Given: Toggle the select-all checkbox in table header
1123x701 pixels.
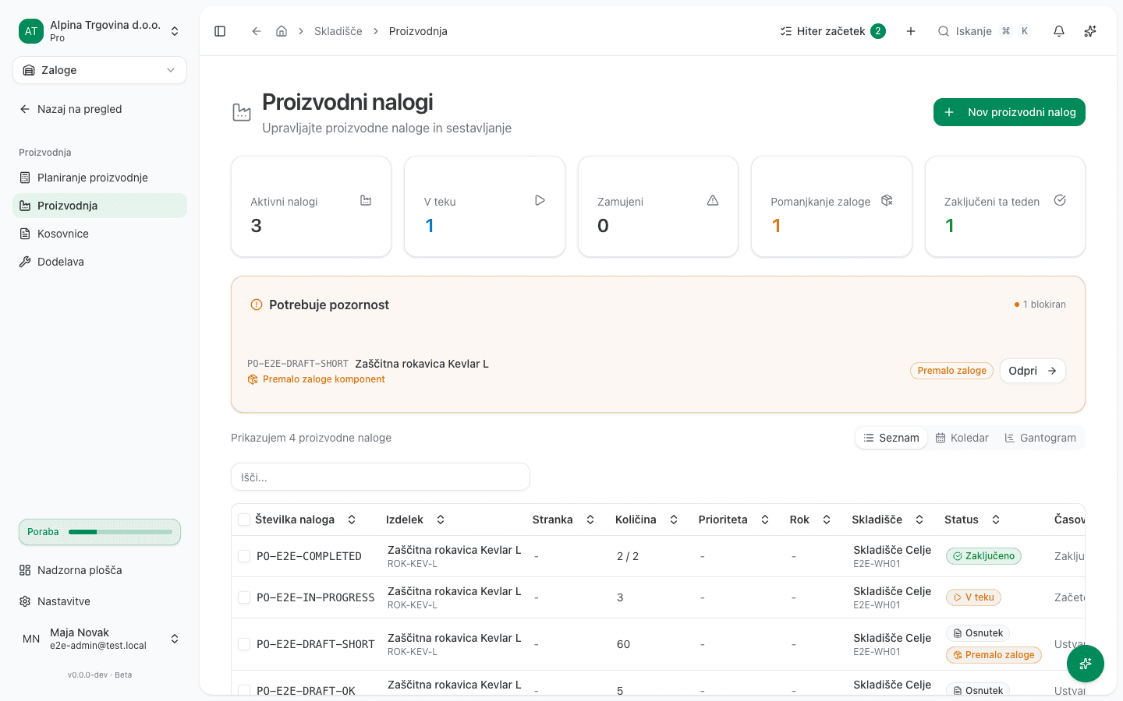Looking at the screenshot, I should pyautogui.click(x=244, y=520).
